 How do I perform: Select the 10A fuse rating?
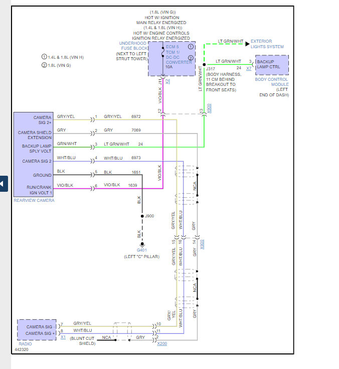[x=169, y=67]
